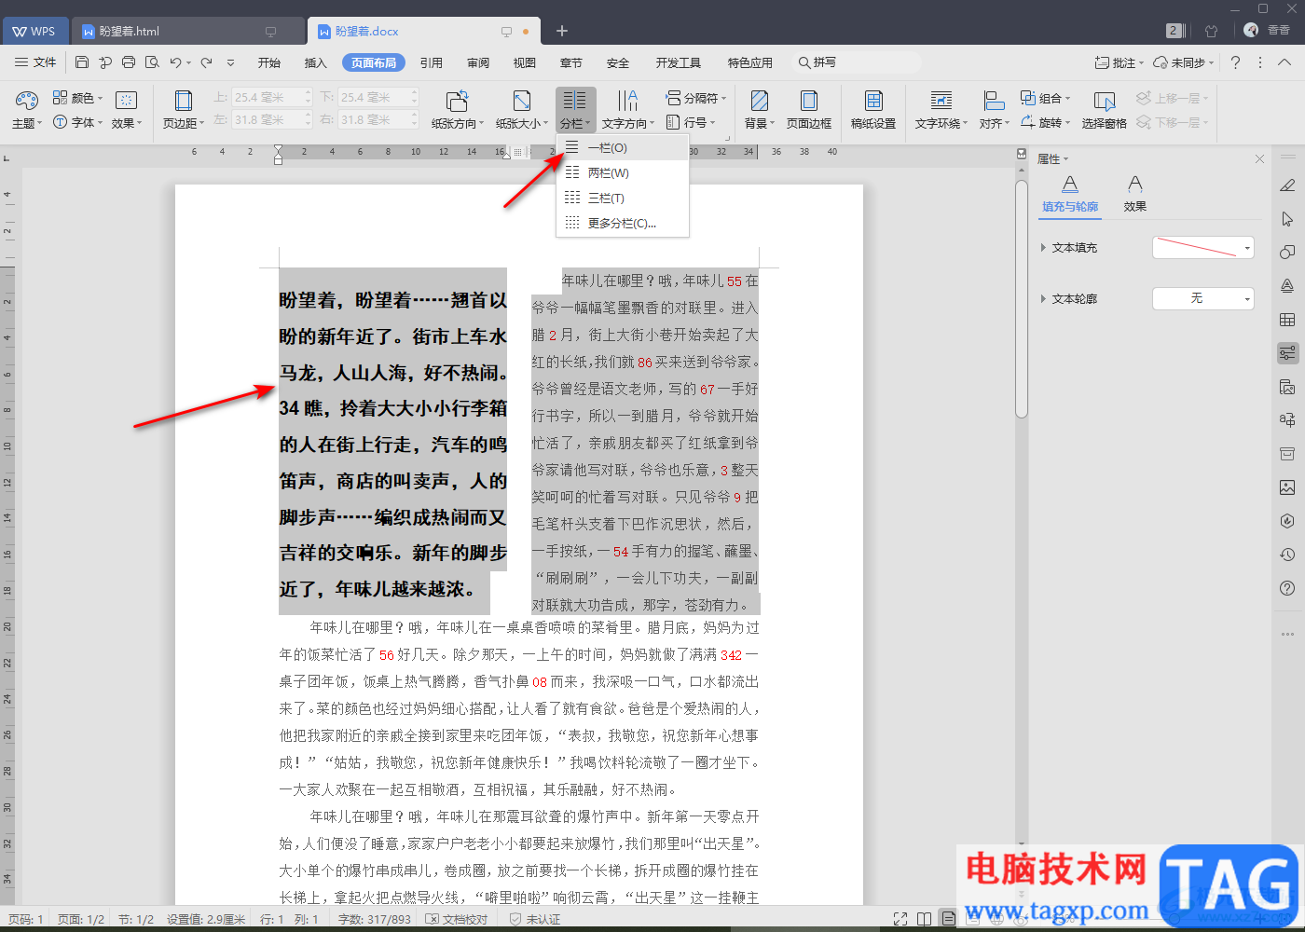Switch to the 开始 ribbon tab
Screen dimensions: 1305x932
269,62
